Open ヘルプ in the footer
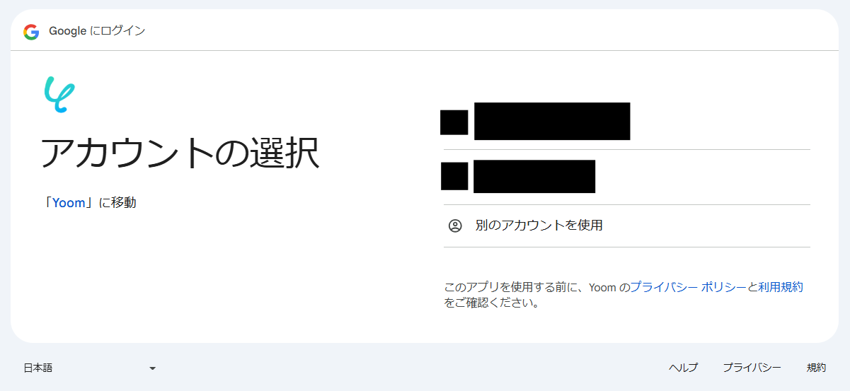 tap(683, 368)
